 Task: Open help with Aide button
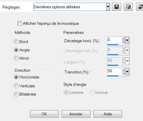pyautogui.click(x=108, y=114)
